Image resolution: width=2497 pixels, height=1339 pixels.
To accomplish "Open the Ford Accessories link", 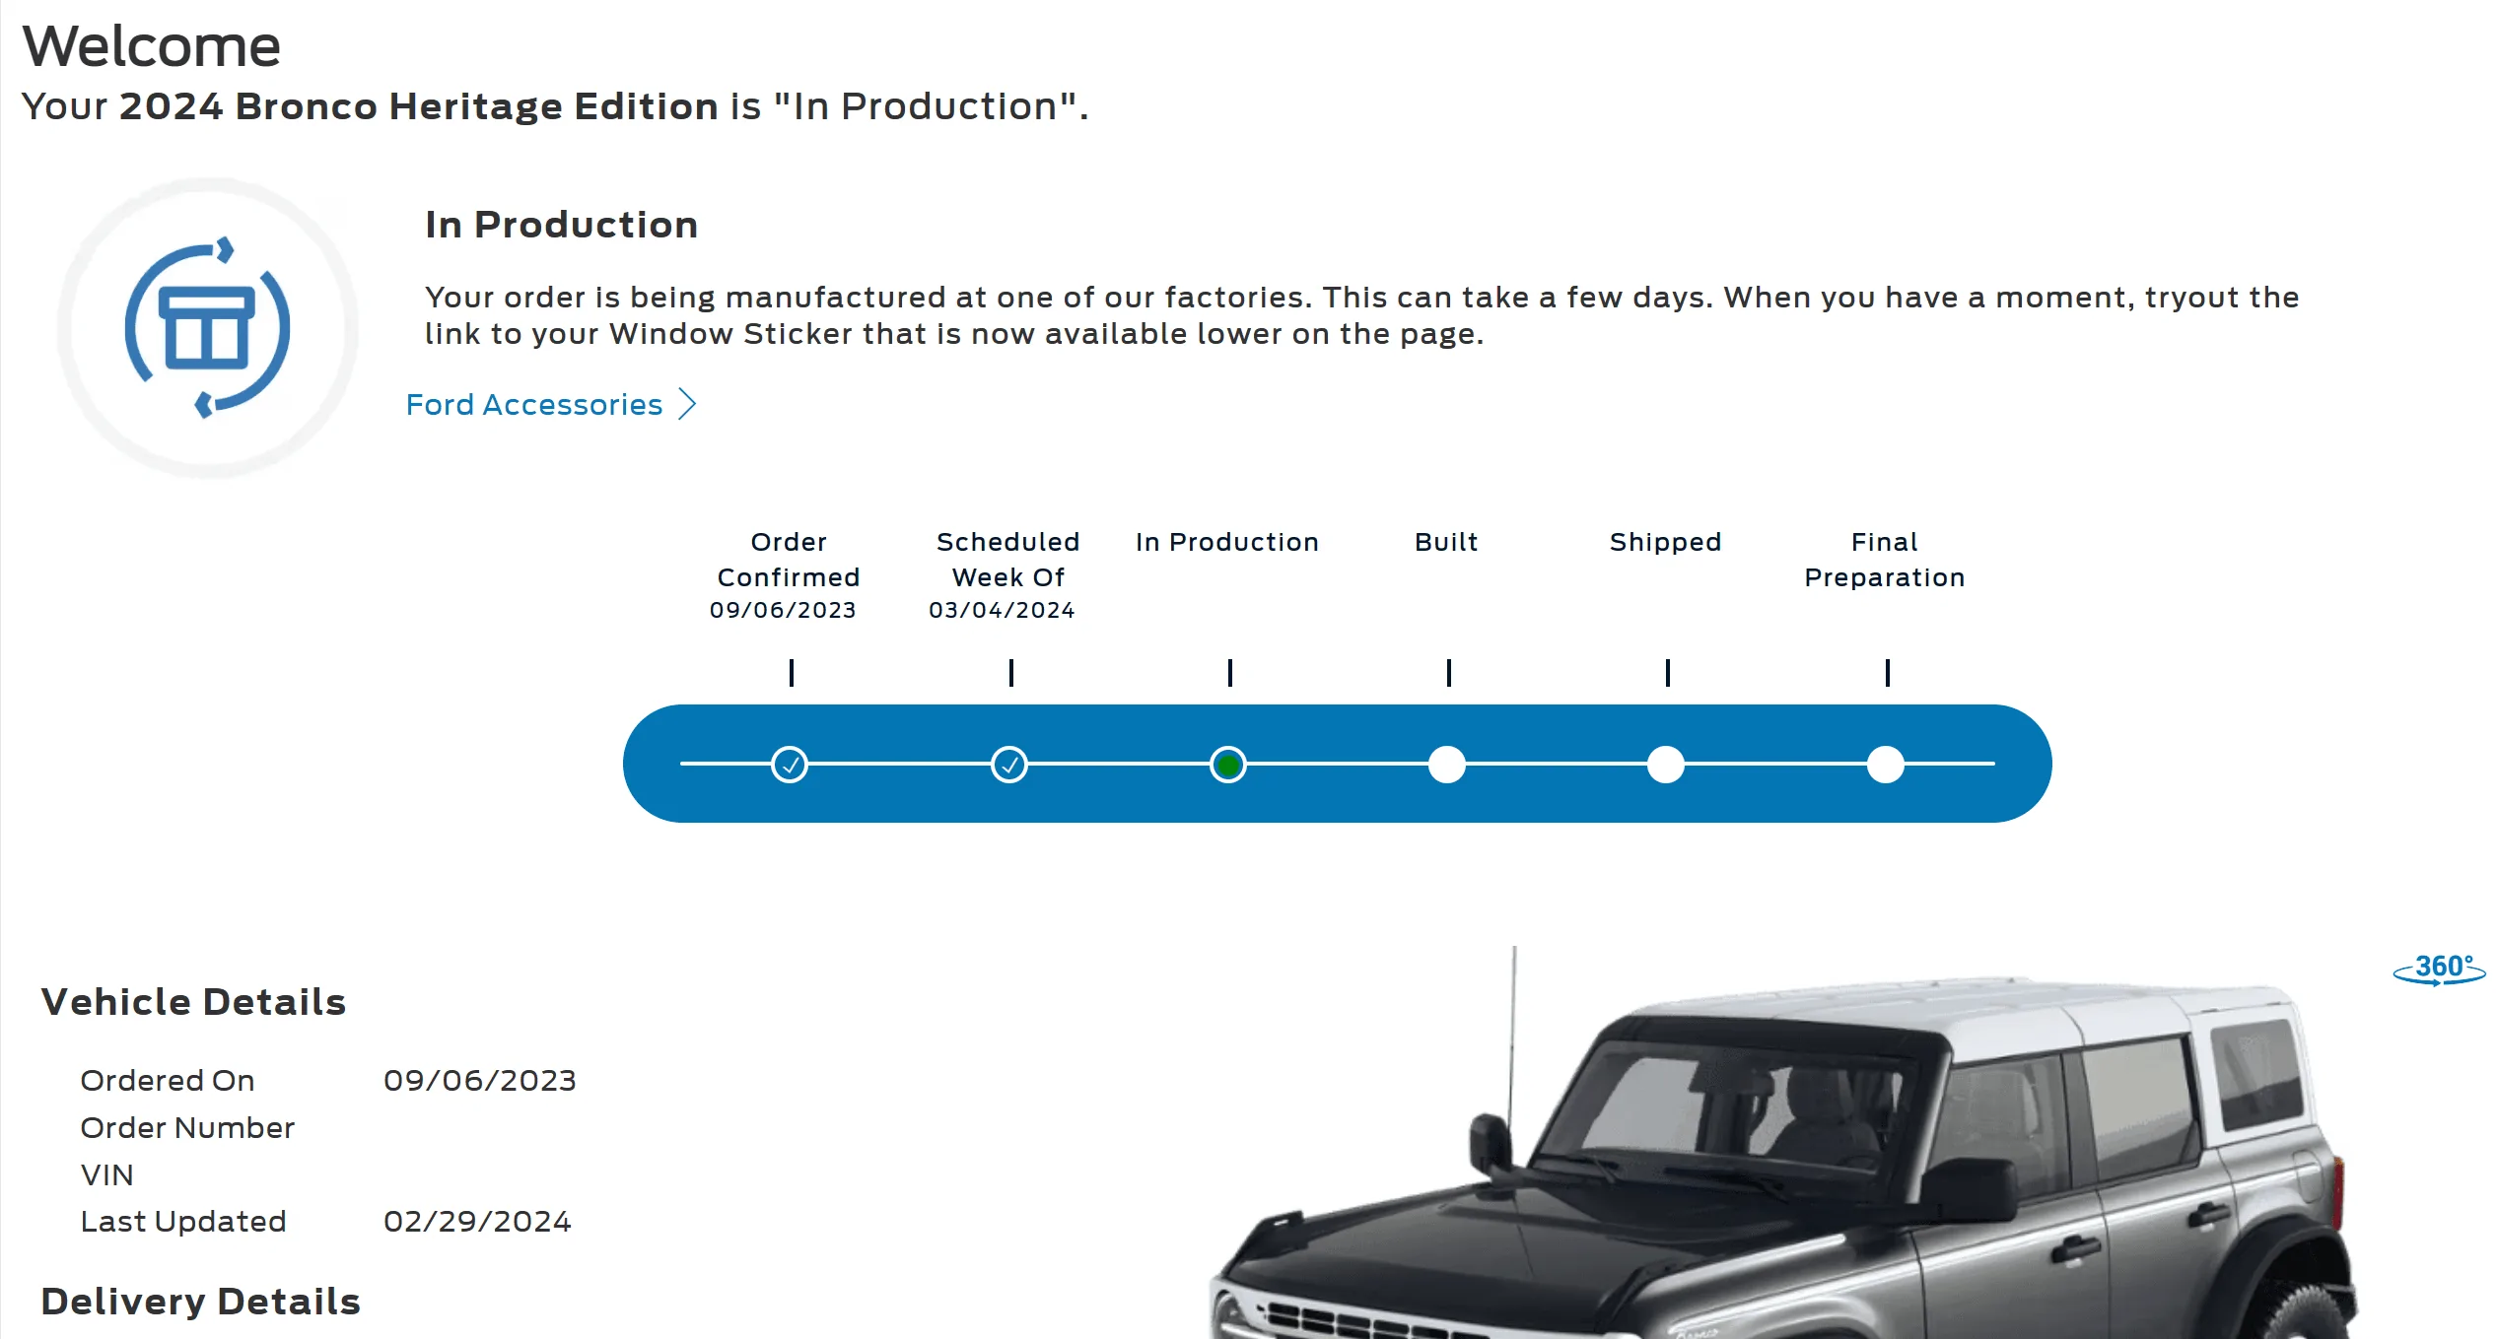I will 533,405.
